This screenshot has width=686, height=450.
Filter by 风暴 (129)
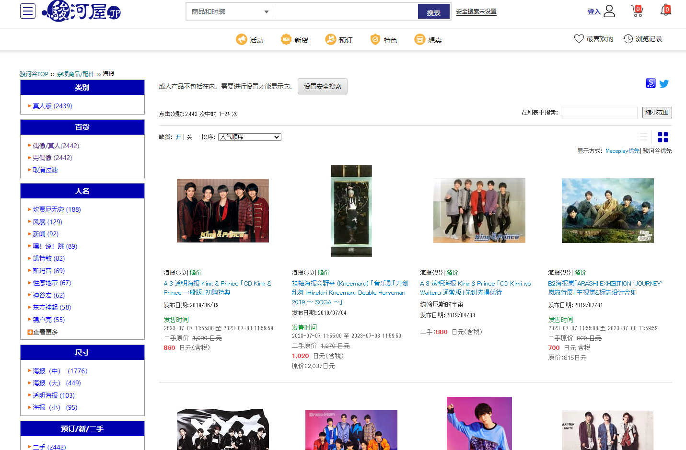pos(47,222)
